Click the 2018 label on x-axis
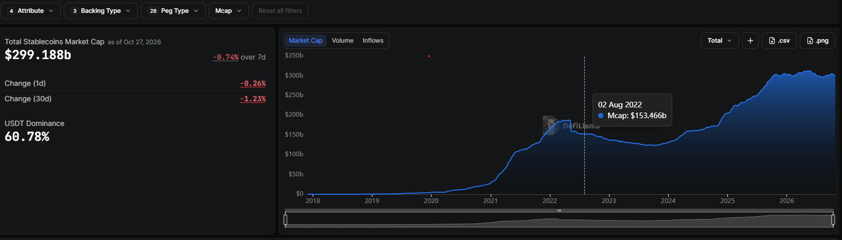Viewport: 842px width, 240px height. coord(313,201)
